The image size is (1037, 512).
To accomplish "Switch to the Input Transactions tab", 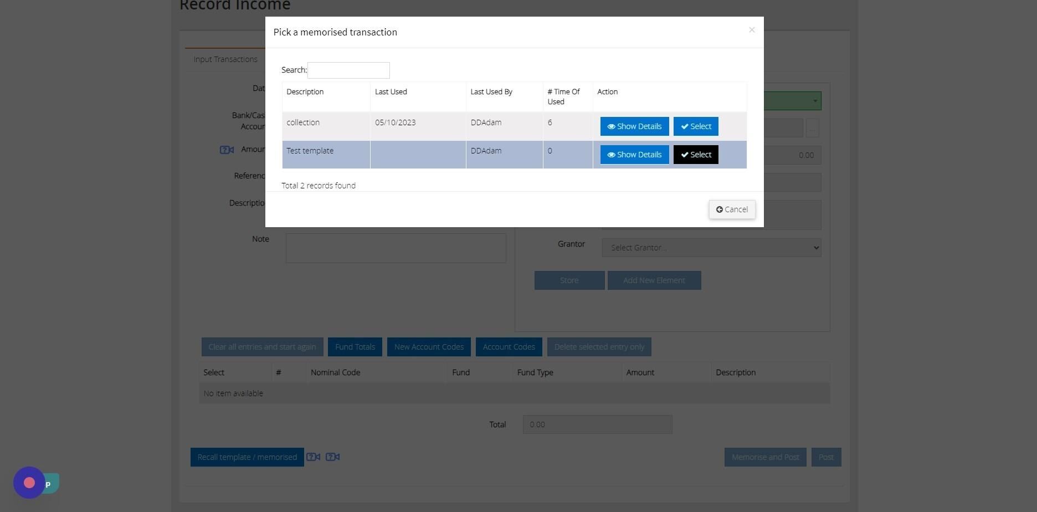I will pyautogui.click(x=225, y=59).
